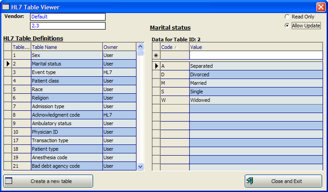Select the Transaction type table row
The width and height of the screenshot is (328, 192).
[70, 140]
